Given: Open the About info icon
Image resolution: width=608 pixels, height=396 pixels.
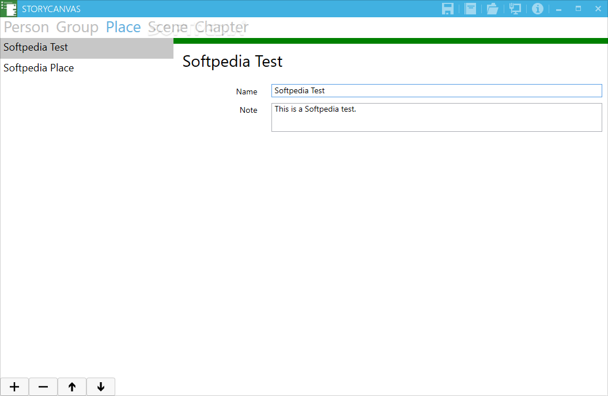Looking at the screenshot, I should point(538,9).
